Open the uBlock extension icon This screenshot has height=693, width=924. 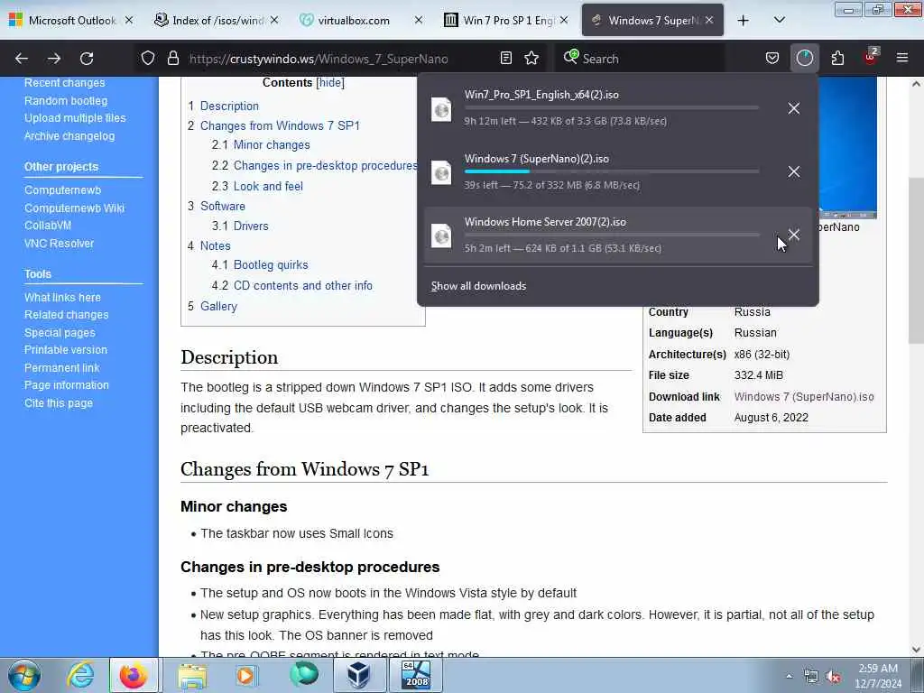871,57
